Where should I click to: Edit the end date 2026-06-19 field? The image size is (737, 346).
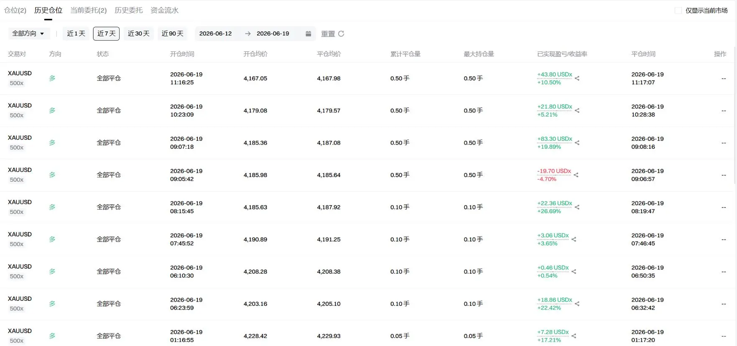[x=273, y=33]
